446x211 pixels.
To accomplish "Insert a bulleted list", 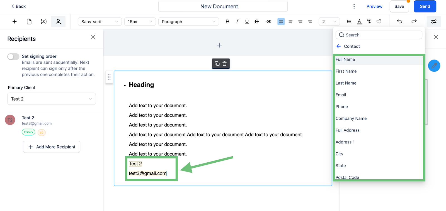I will (349, 21).
